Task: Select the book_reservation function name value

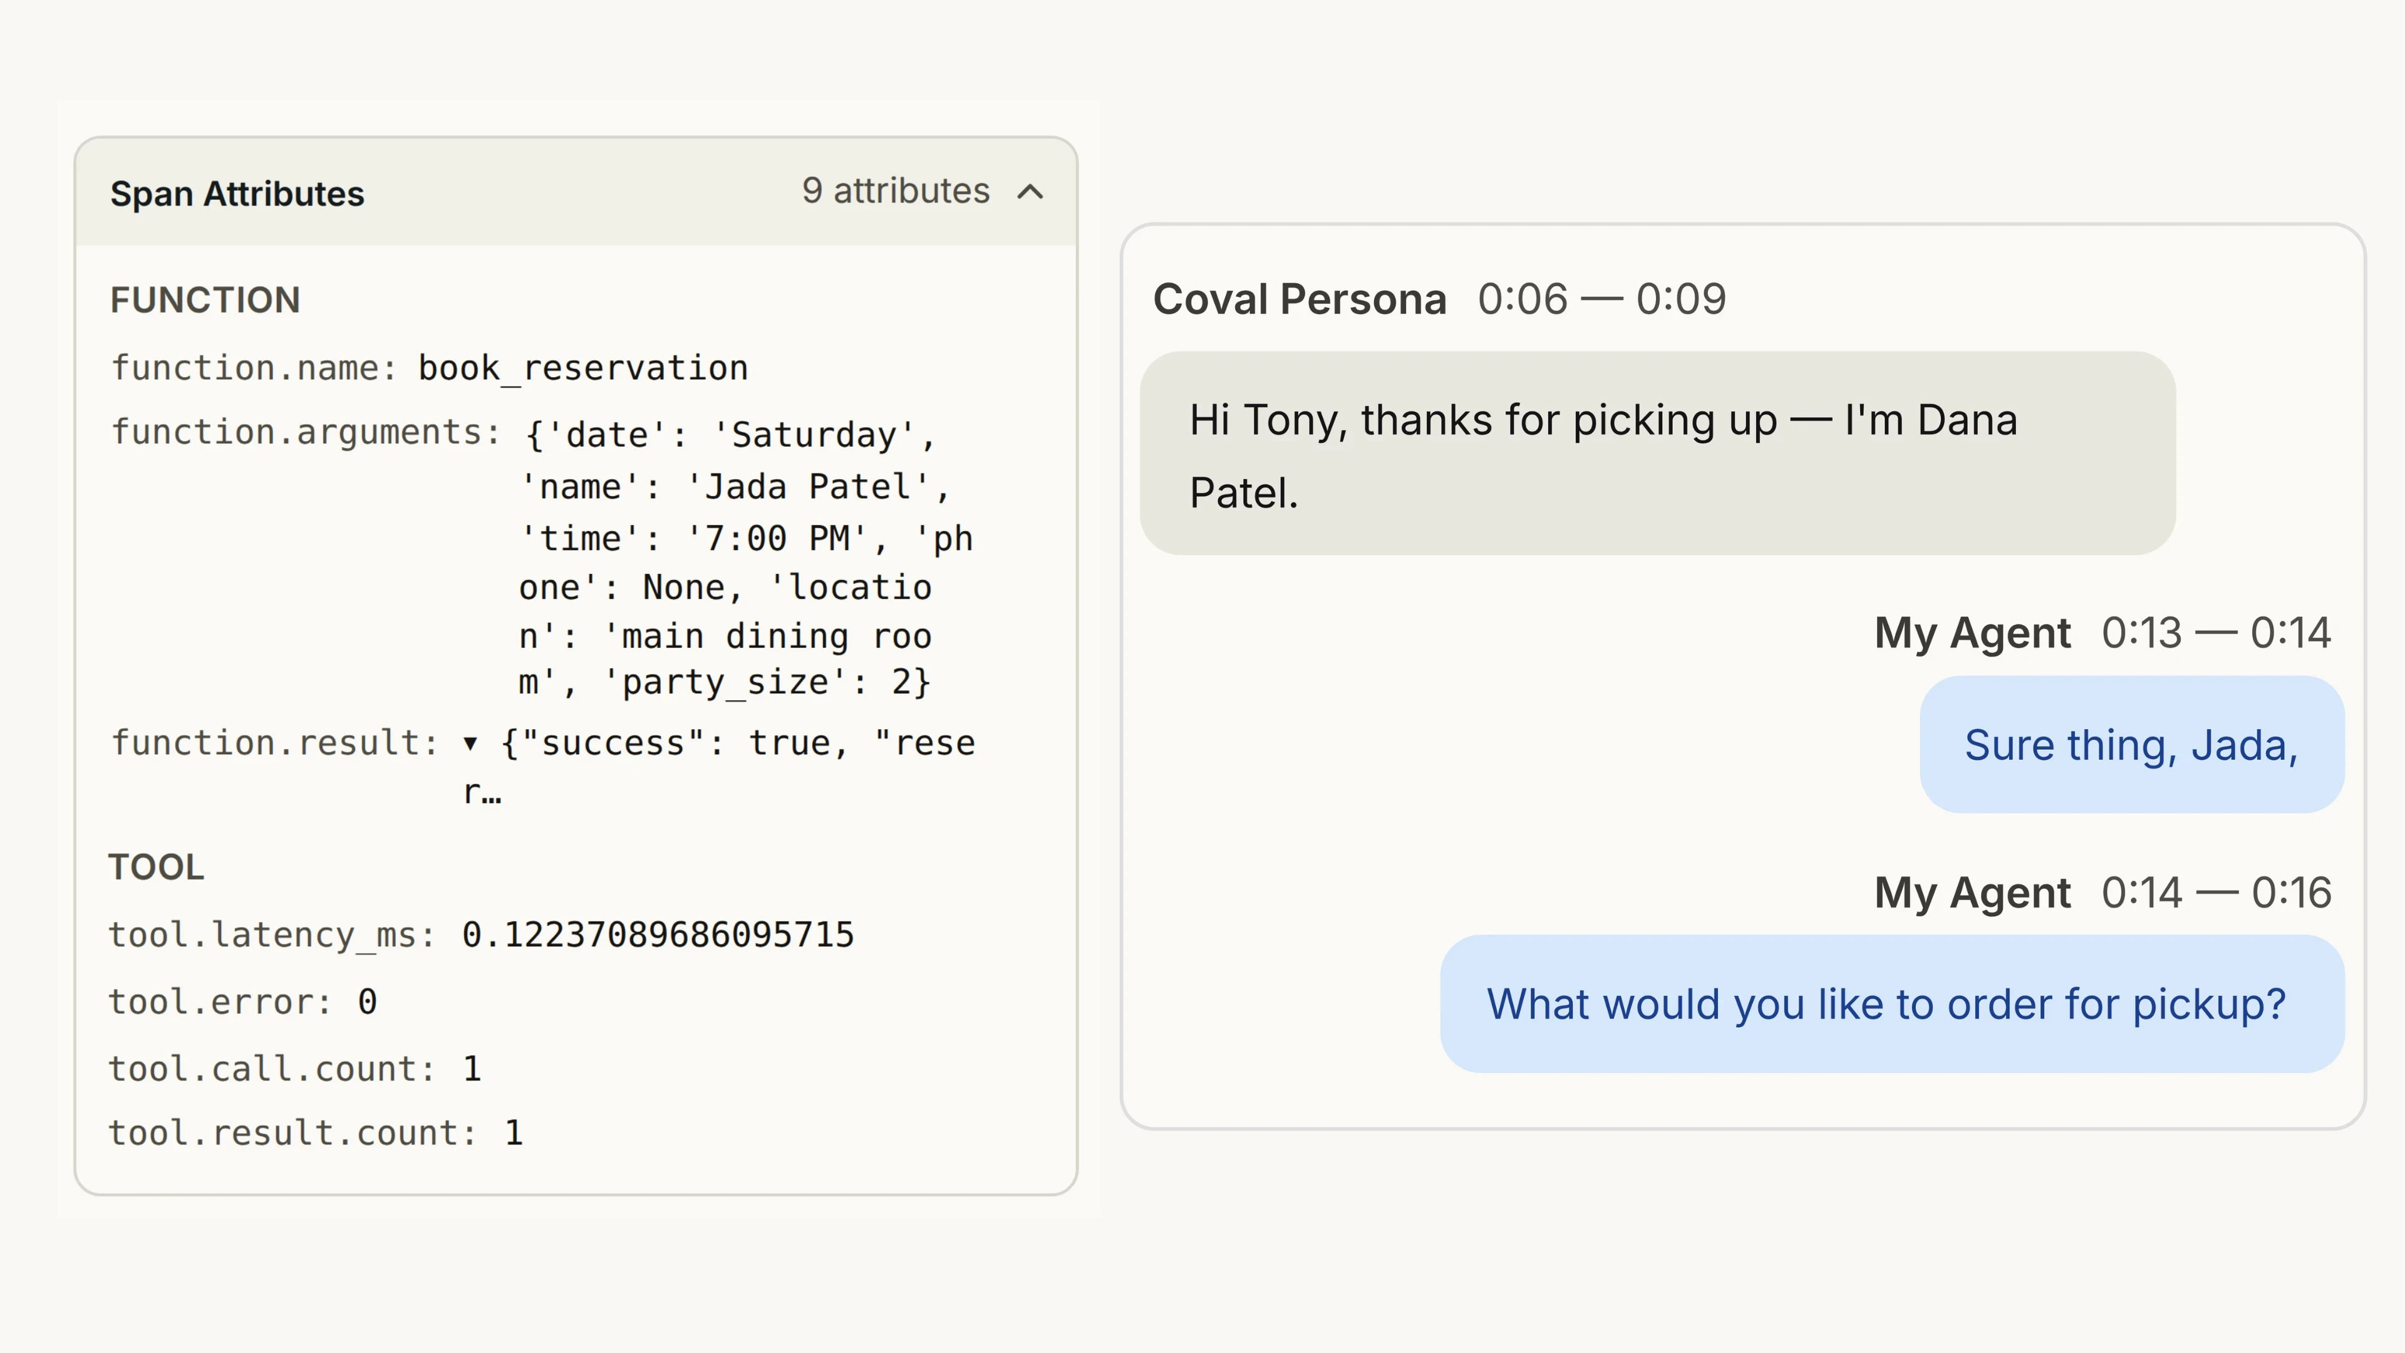Action: pos(582,368)
